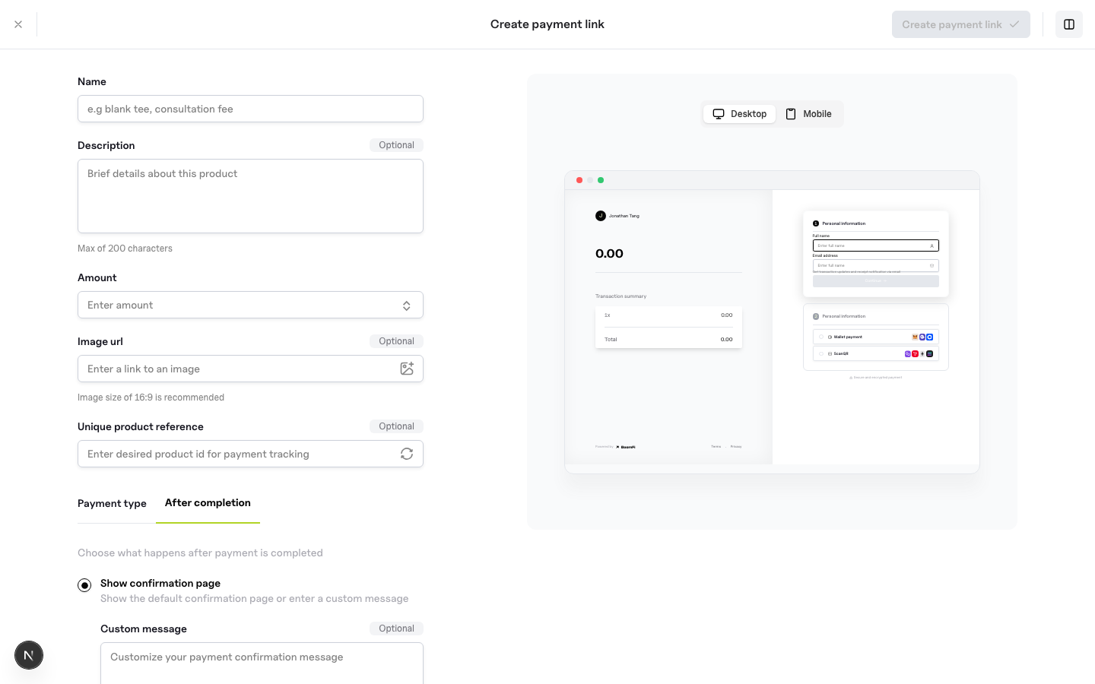Switch preview to Desktop
The width and height of the screenshot is (1095, 684).
pyautogui.click(x=739, y=114)
